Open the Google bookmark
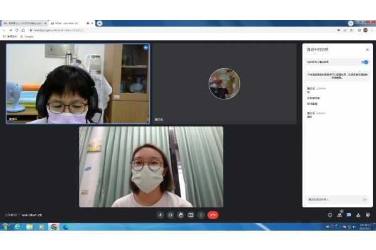376x250 pixels. (26, 37)
